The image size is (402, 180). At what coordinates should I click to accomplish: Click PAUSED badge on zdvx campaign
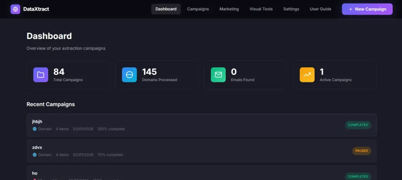click(362, 151)
